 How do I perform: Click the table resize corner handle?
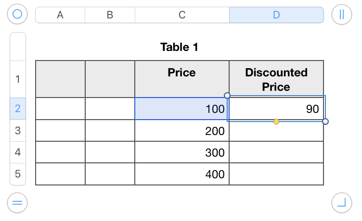coord(342,203)
